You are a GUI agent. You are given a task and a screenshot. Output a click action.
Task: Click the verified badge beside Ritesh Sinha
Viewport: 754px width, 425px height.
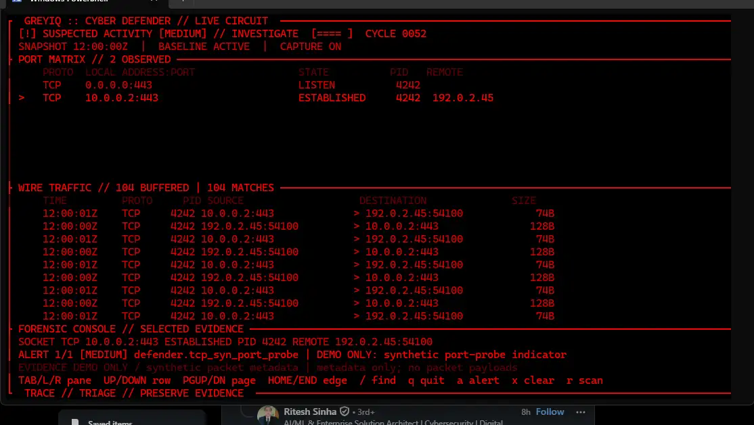[x=345, y=411]
